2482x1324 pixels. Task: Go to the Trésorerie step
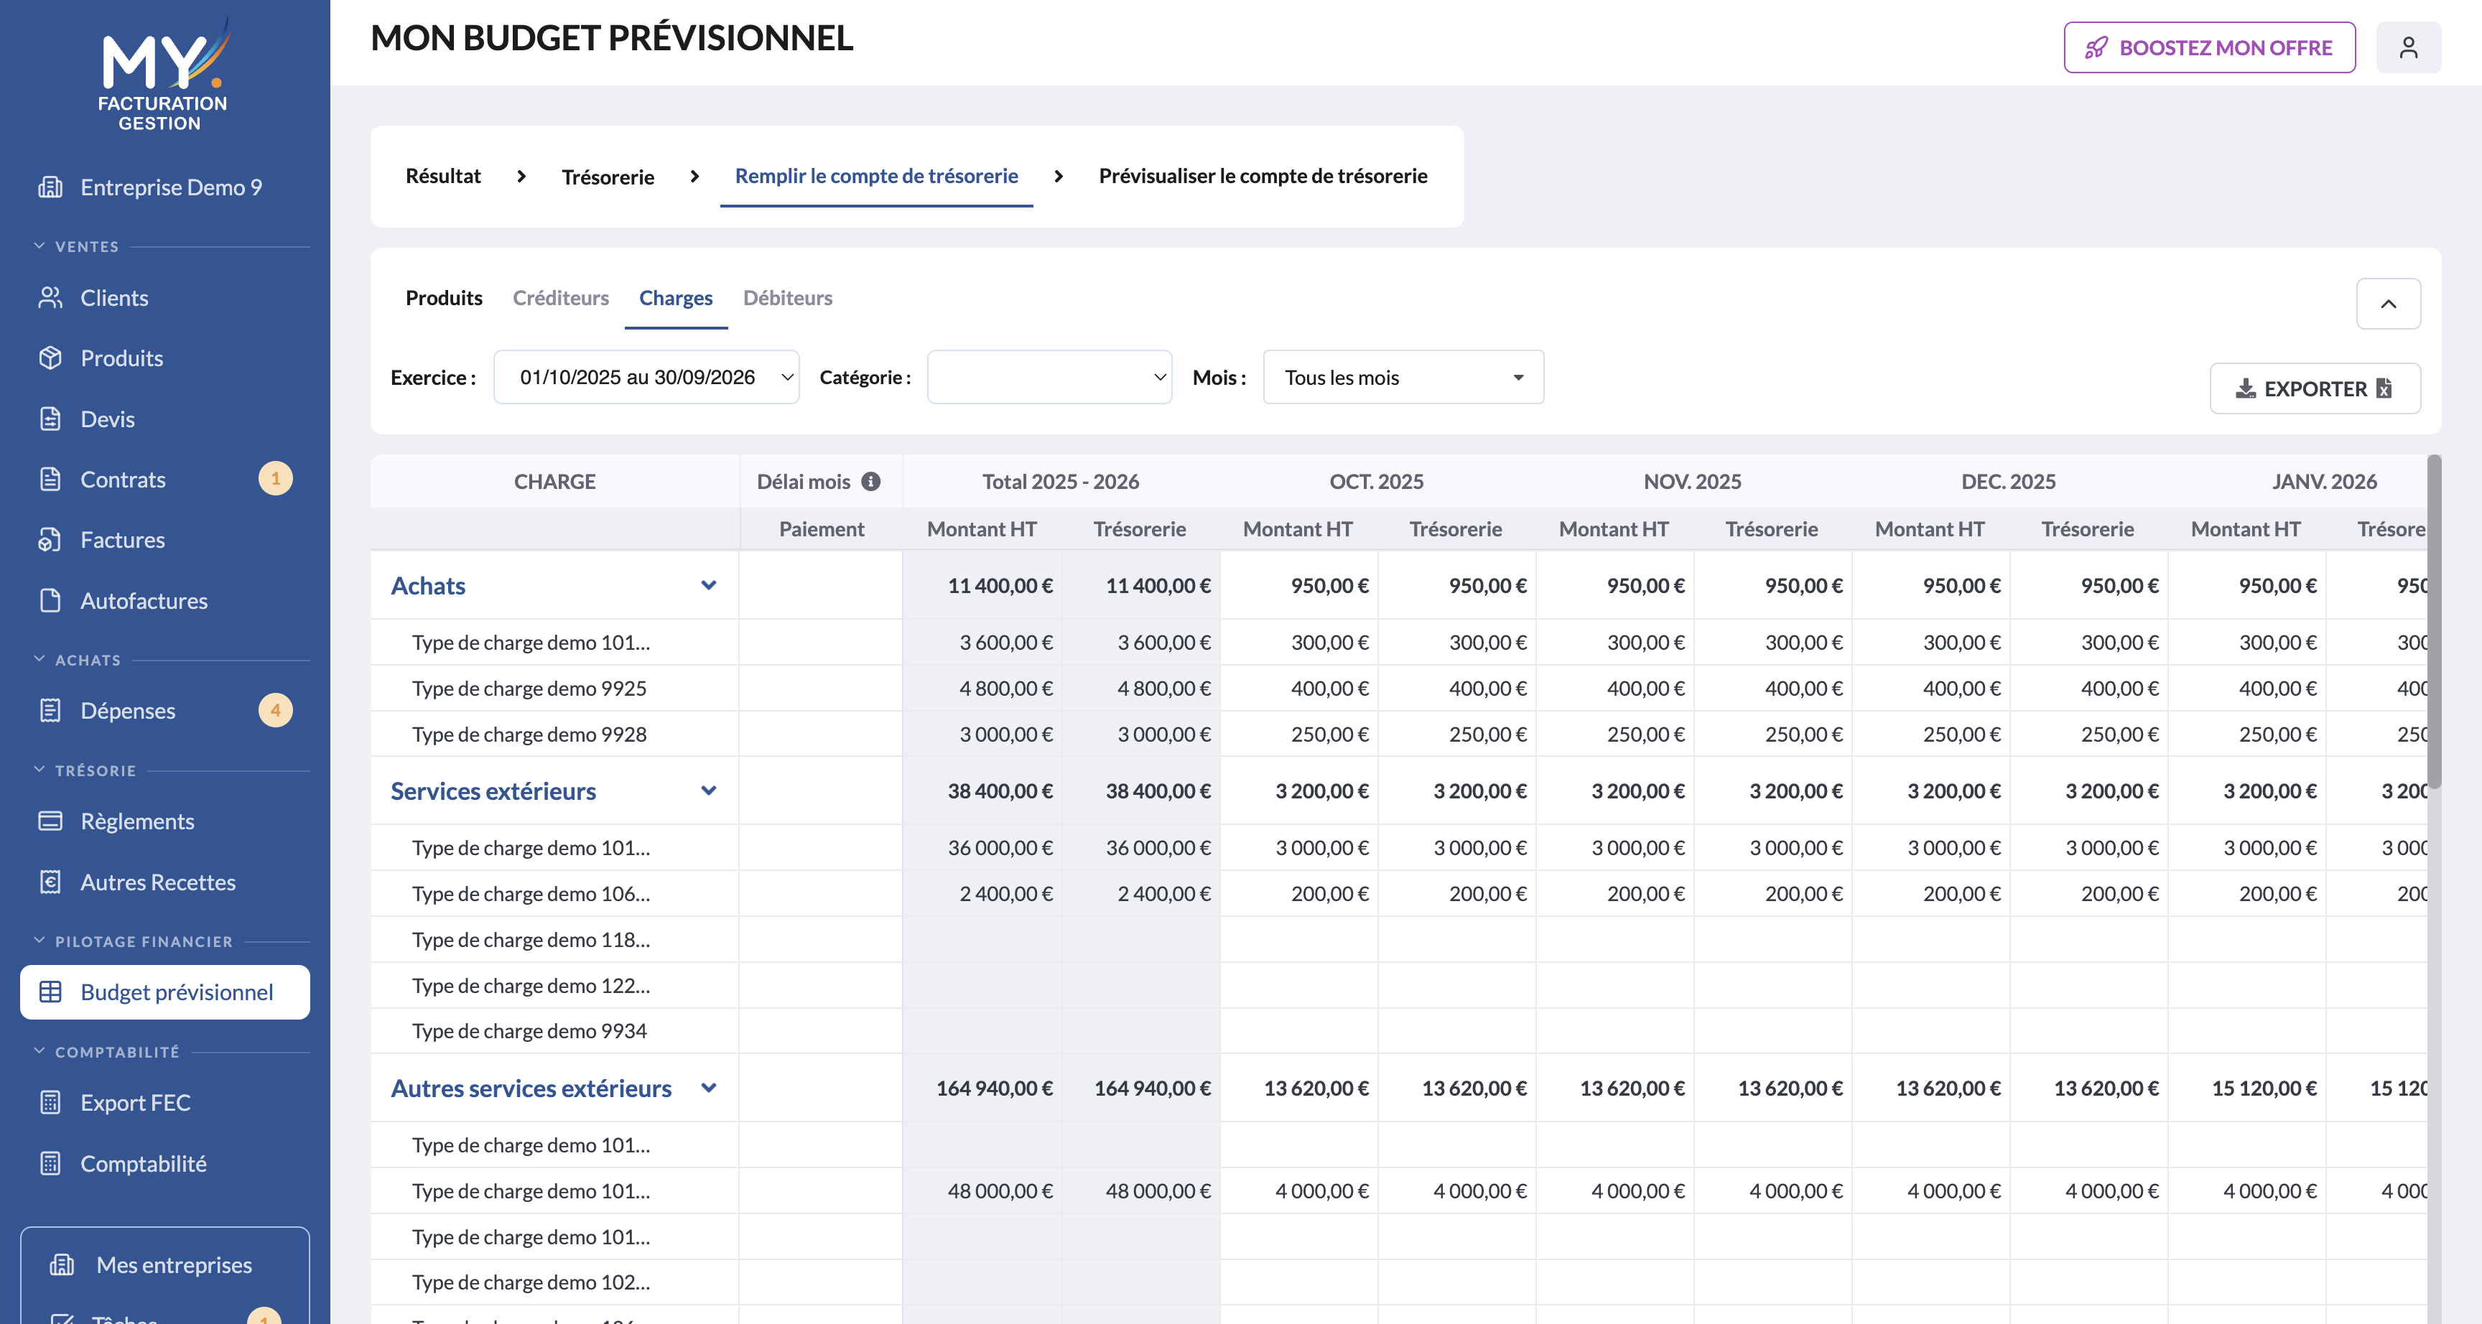pyautogui.click(x=607, y=177)
